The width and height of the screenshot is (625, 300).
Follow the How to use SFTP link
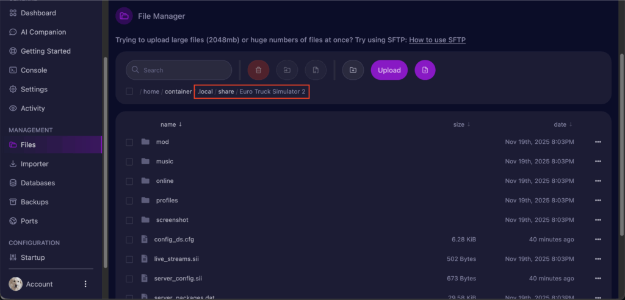pos(437,40)
